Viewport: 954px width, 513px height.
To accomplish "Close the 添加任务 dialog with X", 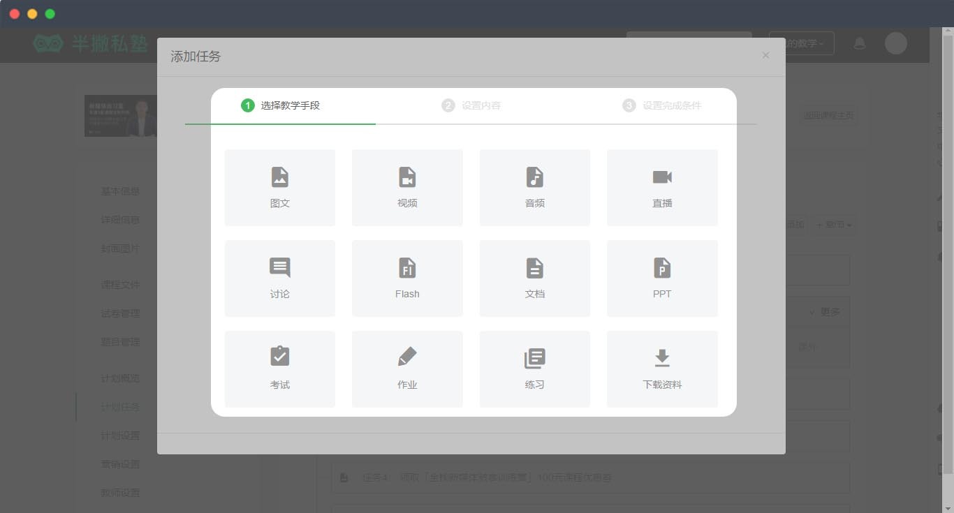I will (x=765, y=55).
